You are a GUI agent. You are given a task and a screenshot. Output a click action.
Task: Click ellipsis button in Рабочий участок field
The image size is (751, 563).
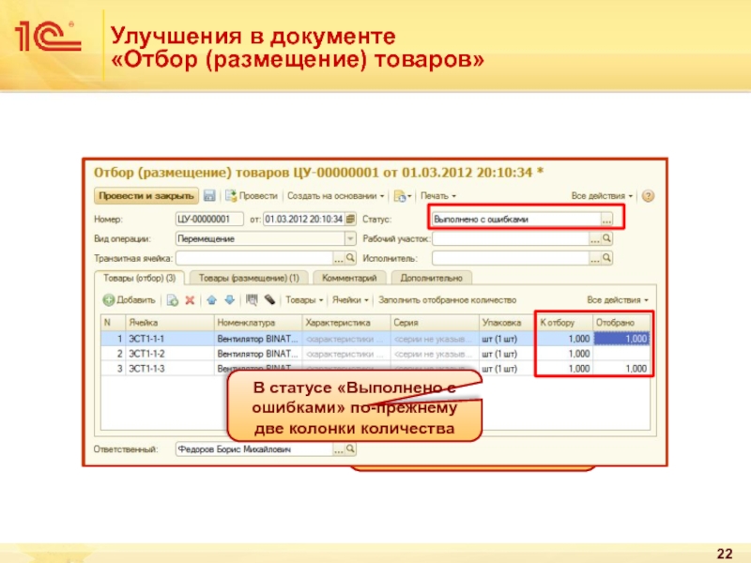pyautogui.click(x=595, y=238)
